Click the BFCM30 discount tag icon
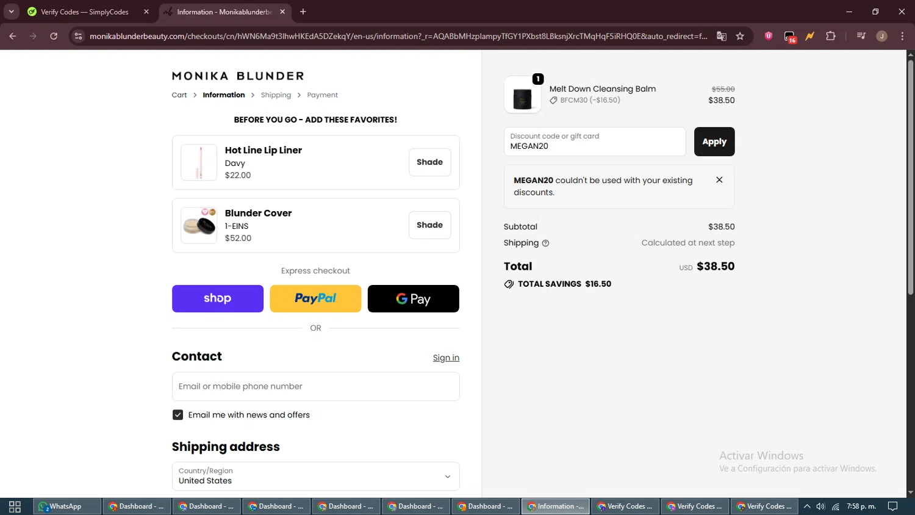The height and width of the screenshot is (515, 915). [x=553, y=101]
